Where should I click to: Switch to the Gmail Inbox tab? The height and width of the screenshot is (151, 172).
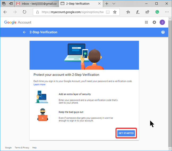click(37, 4)
